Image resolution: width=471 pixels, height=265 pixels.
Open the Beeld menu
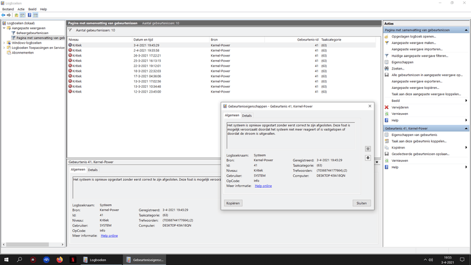click(32, 9)
